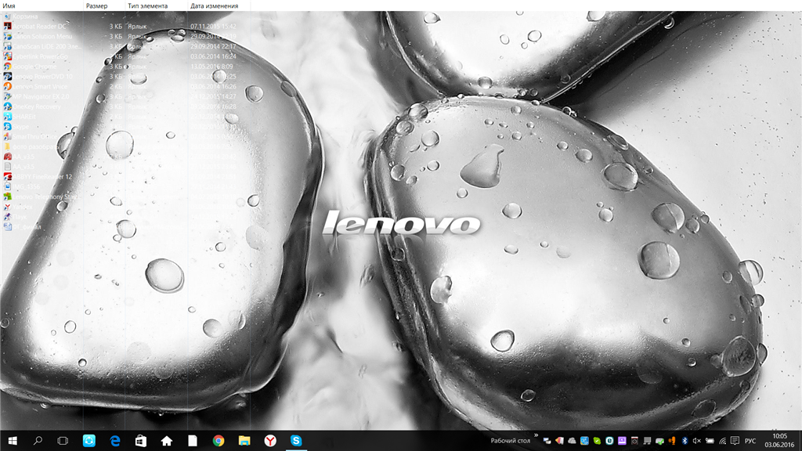
Task: Open the Рабочий стол taskbar toolbar
Action: pyautogui.click(x=510, y=441)
